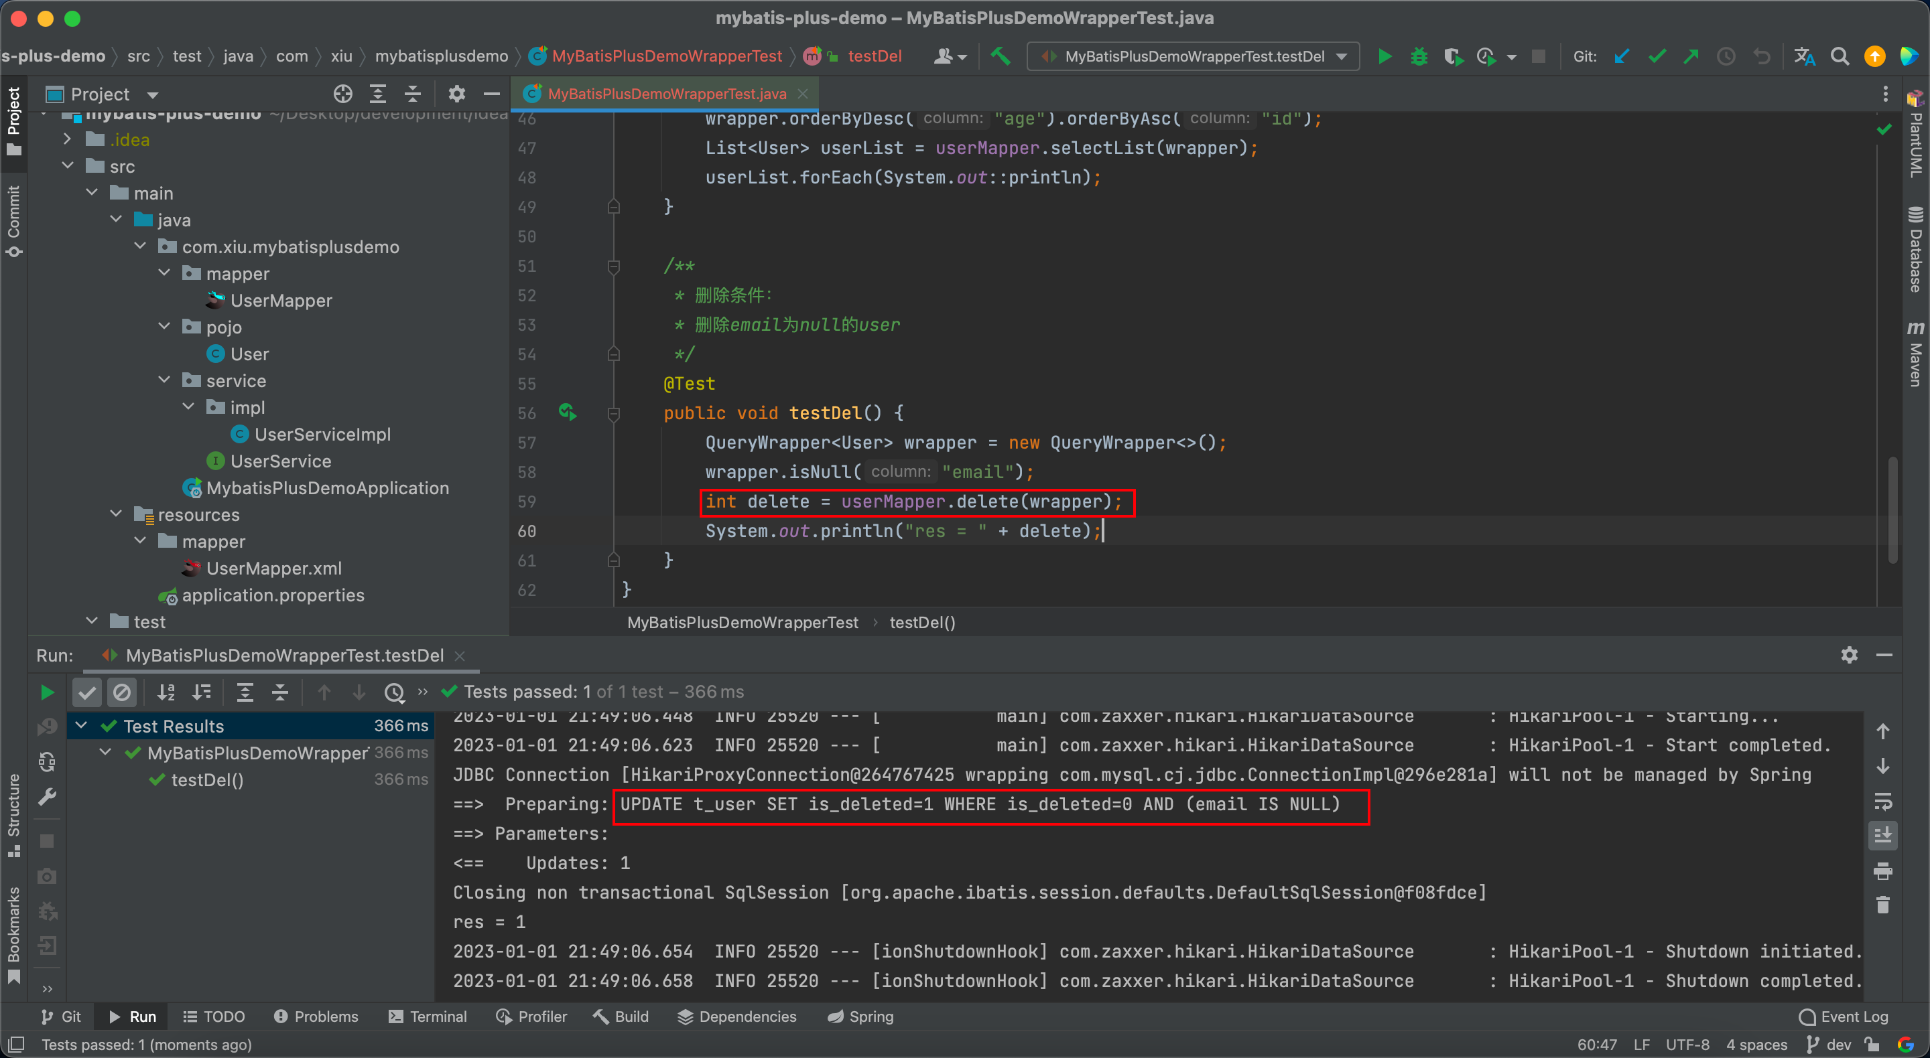This screenshot has height=1058, width=1930.
Task: Open Git history clock icon
Action: pyautogui.click(x=1726, y=56)
